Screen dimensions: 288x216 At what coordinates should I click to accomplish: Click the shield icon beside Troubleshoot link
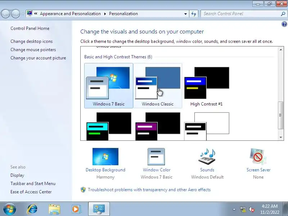click(83, 190)
